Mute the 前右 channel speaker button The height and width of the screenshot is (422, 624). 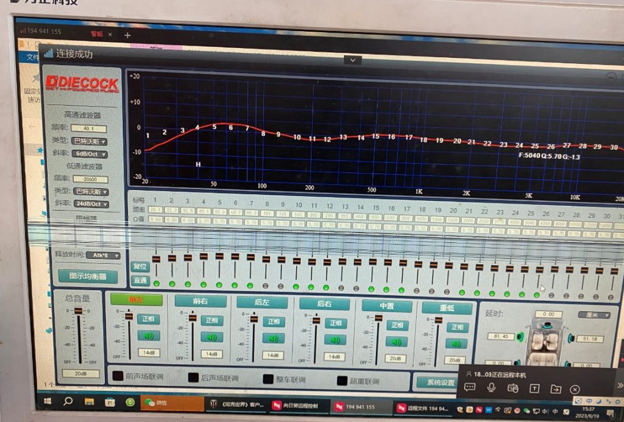pos(211,337)
